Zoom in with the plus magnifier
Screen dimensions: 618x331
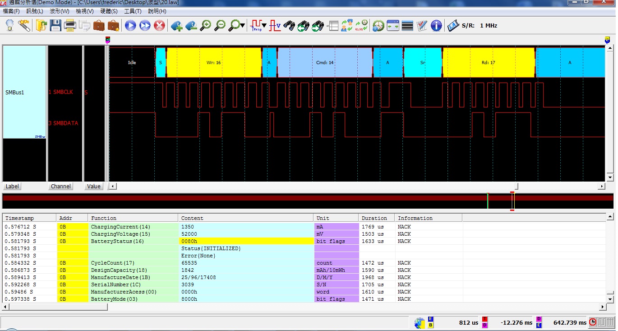coord(205,25)
